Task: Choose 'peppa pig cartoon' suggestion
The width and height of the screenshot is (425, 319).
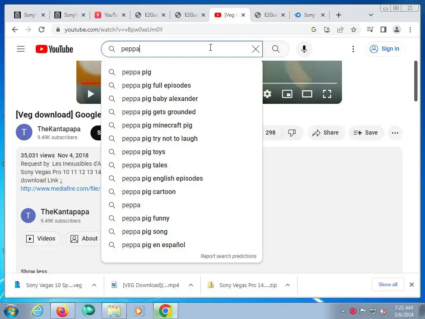Action: point(182,192)
